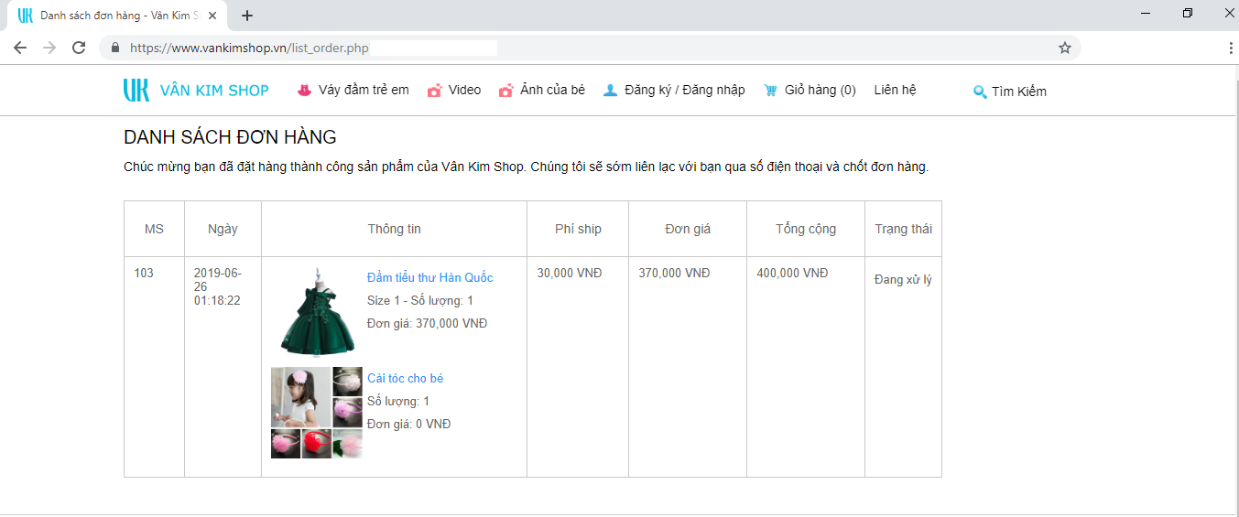
Task: Click the Tổng cộng column header
Action: (806, 229)
